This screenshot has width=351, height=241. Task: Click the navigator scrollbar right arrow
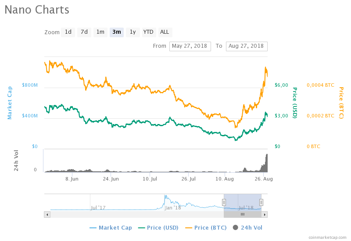point(265,215)
